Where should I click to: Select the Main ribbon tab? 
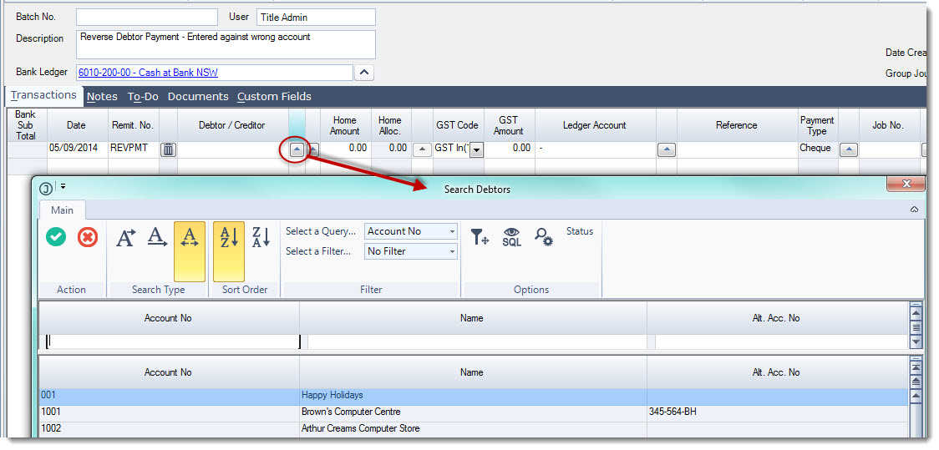[63, 210]
